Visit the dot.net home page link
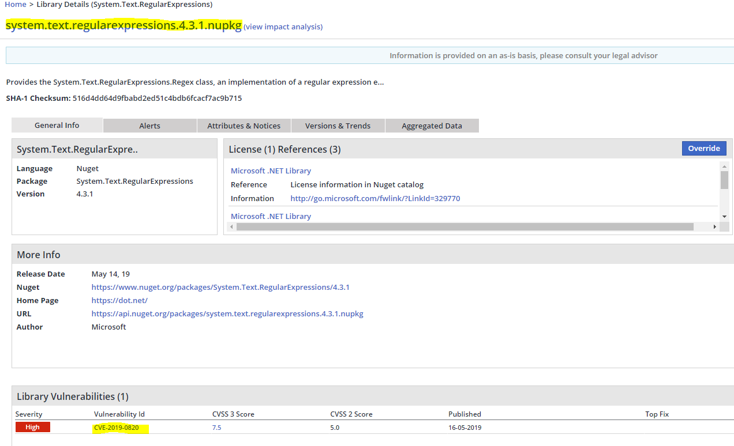 119,300
